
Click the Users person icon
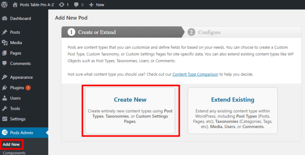[x=5, y=98]
